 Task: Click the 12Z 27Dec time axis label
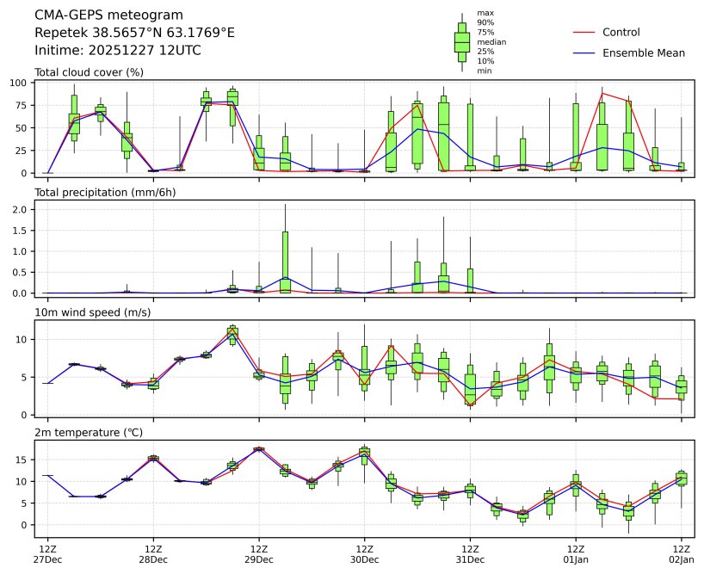pyautogui.click(x=47, y=554)
